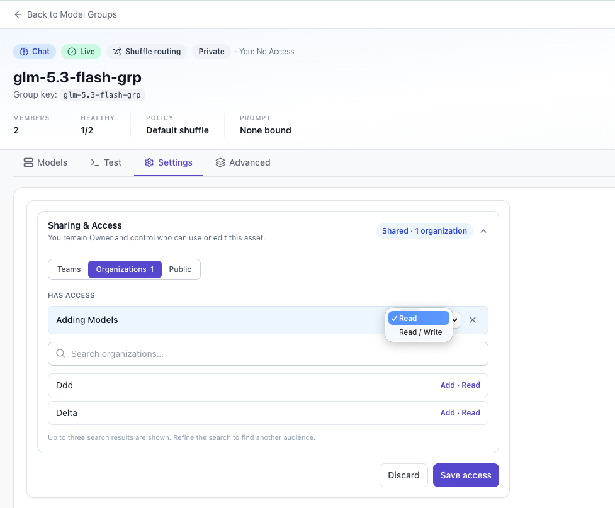Click the You: No Access text
Image resolution: width=615 pixels, height=508 pixels.
(267, 52)
